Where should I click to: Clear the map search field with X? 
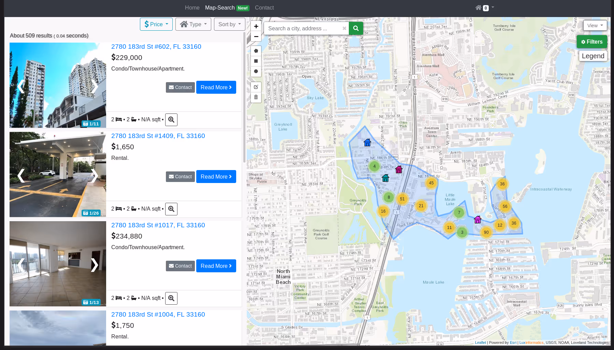(344, 28)
